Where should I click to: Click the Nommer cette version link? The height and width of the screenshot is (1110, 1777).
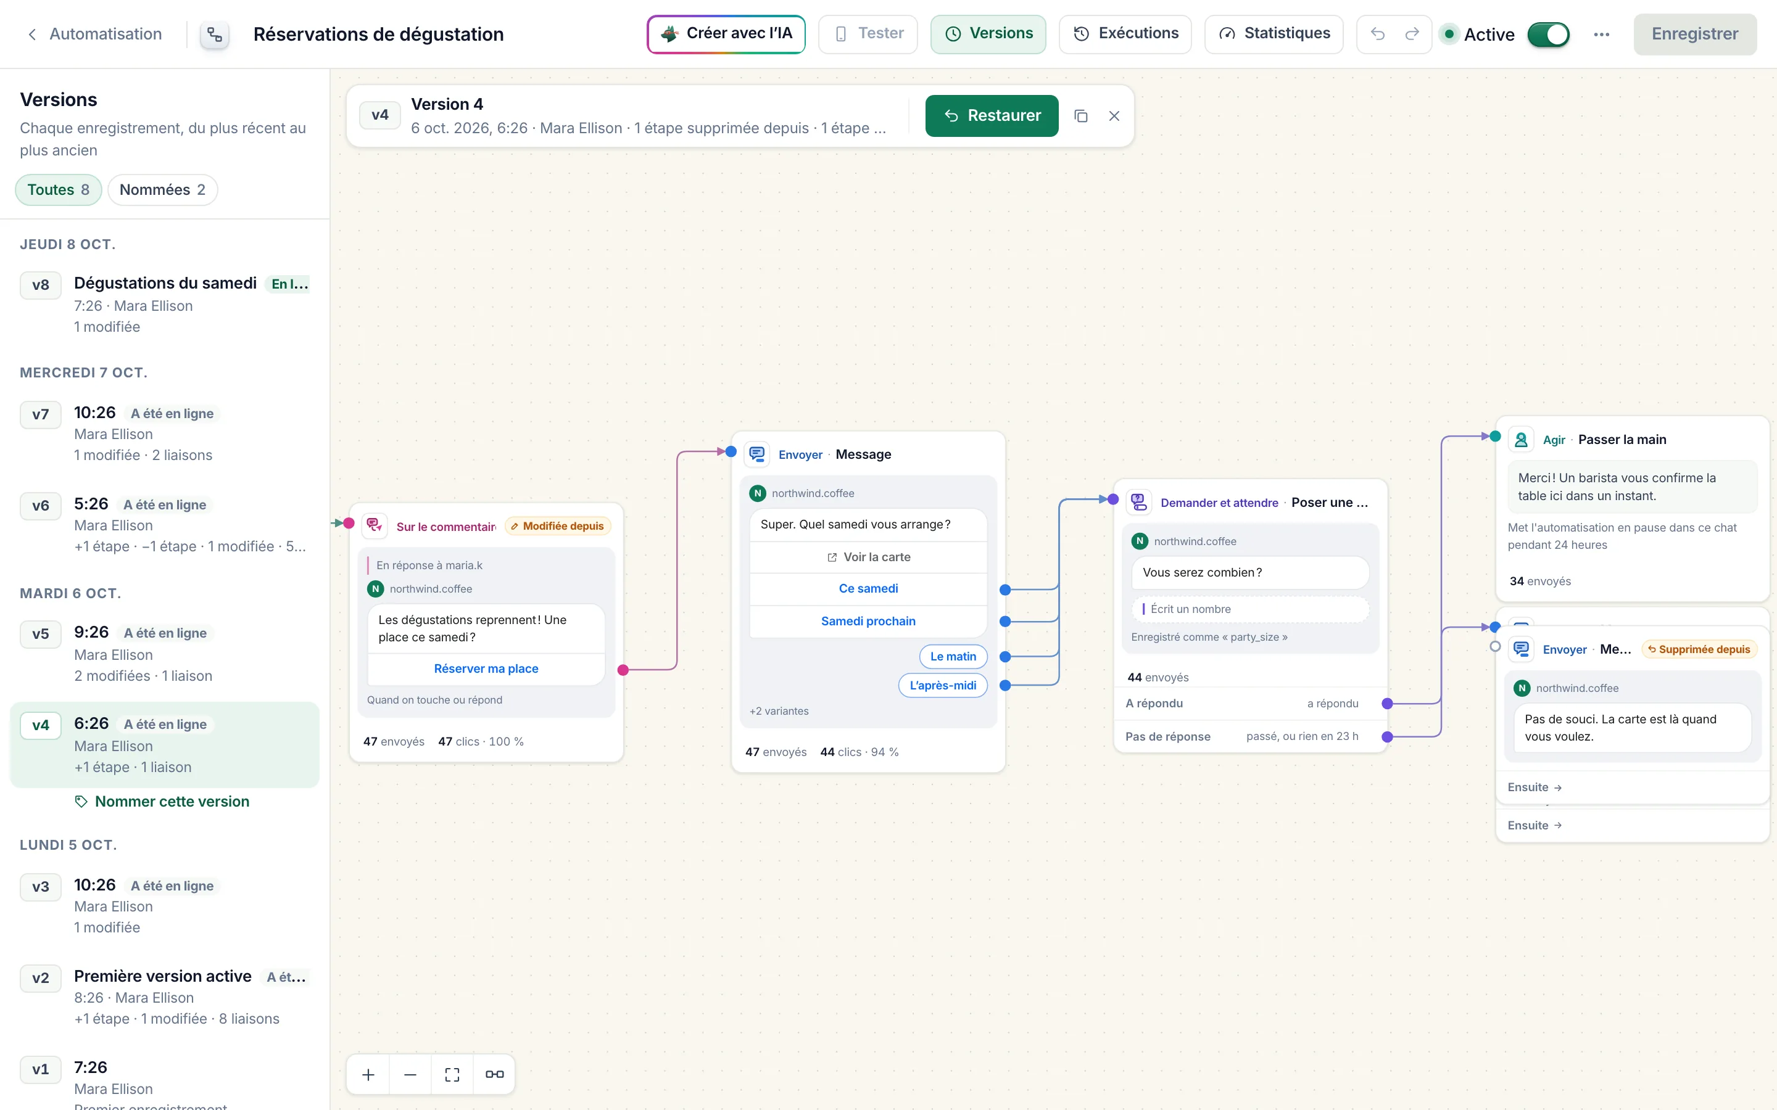[172, 801]
